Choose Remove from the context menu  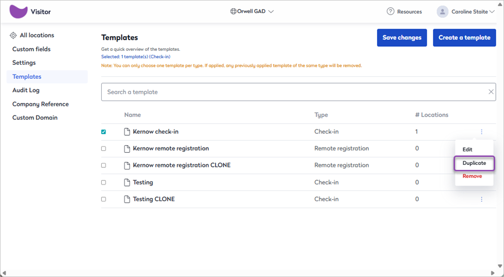pos(472,176)
